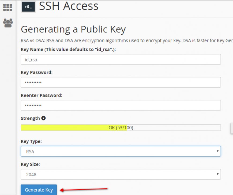
Task: Click the RSA vs DSA description text
Action: [x=126, y=41]
